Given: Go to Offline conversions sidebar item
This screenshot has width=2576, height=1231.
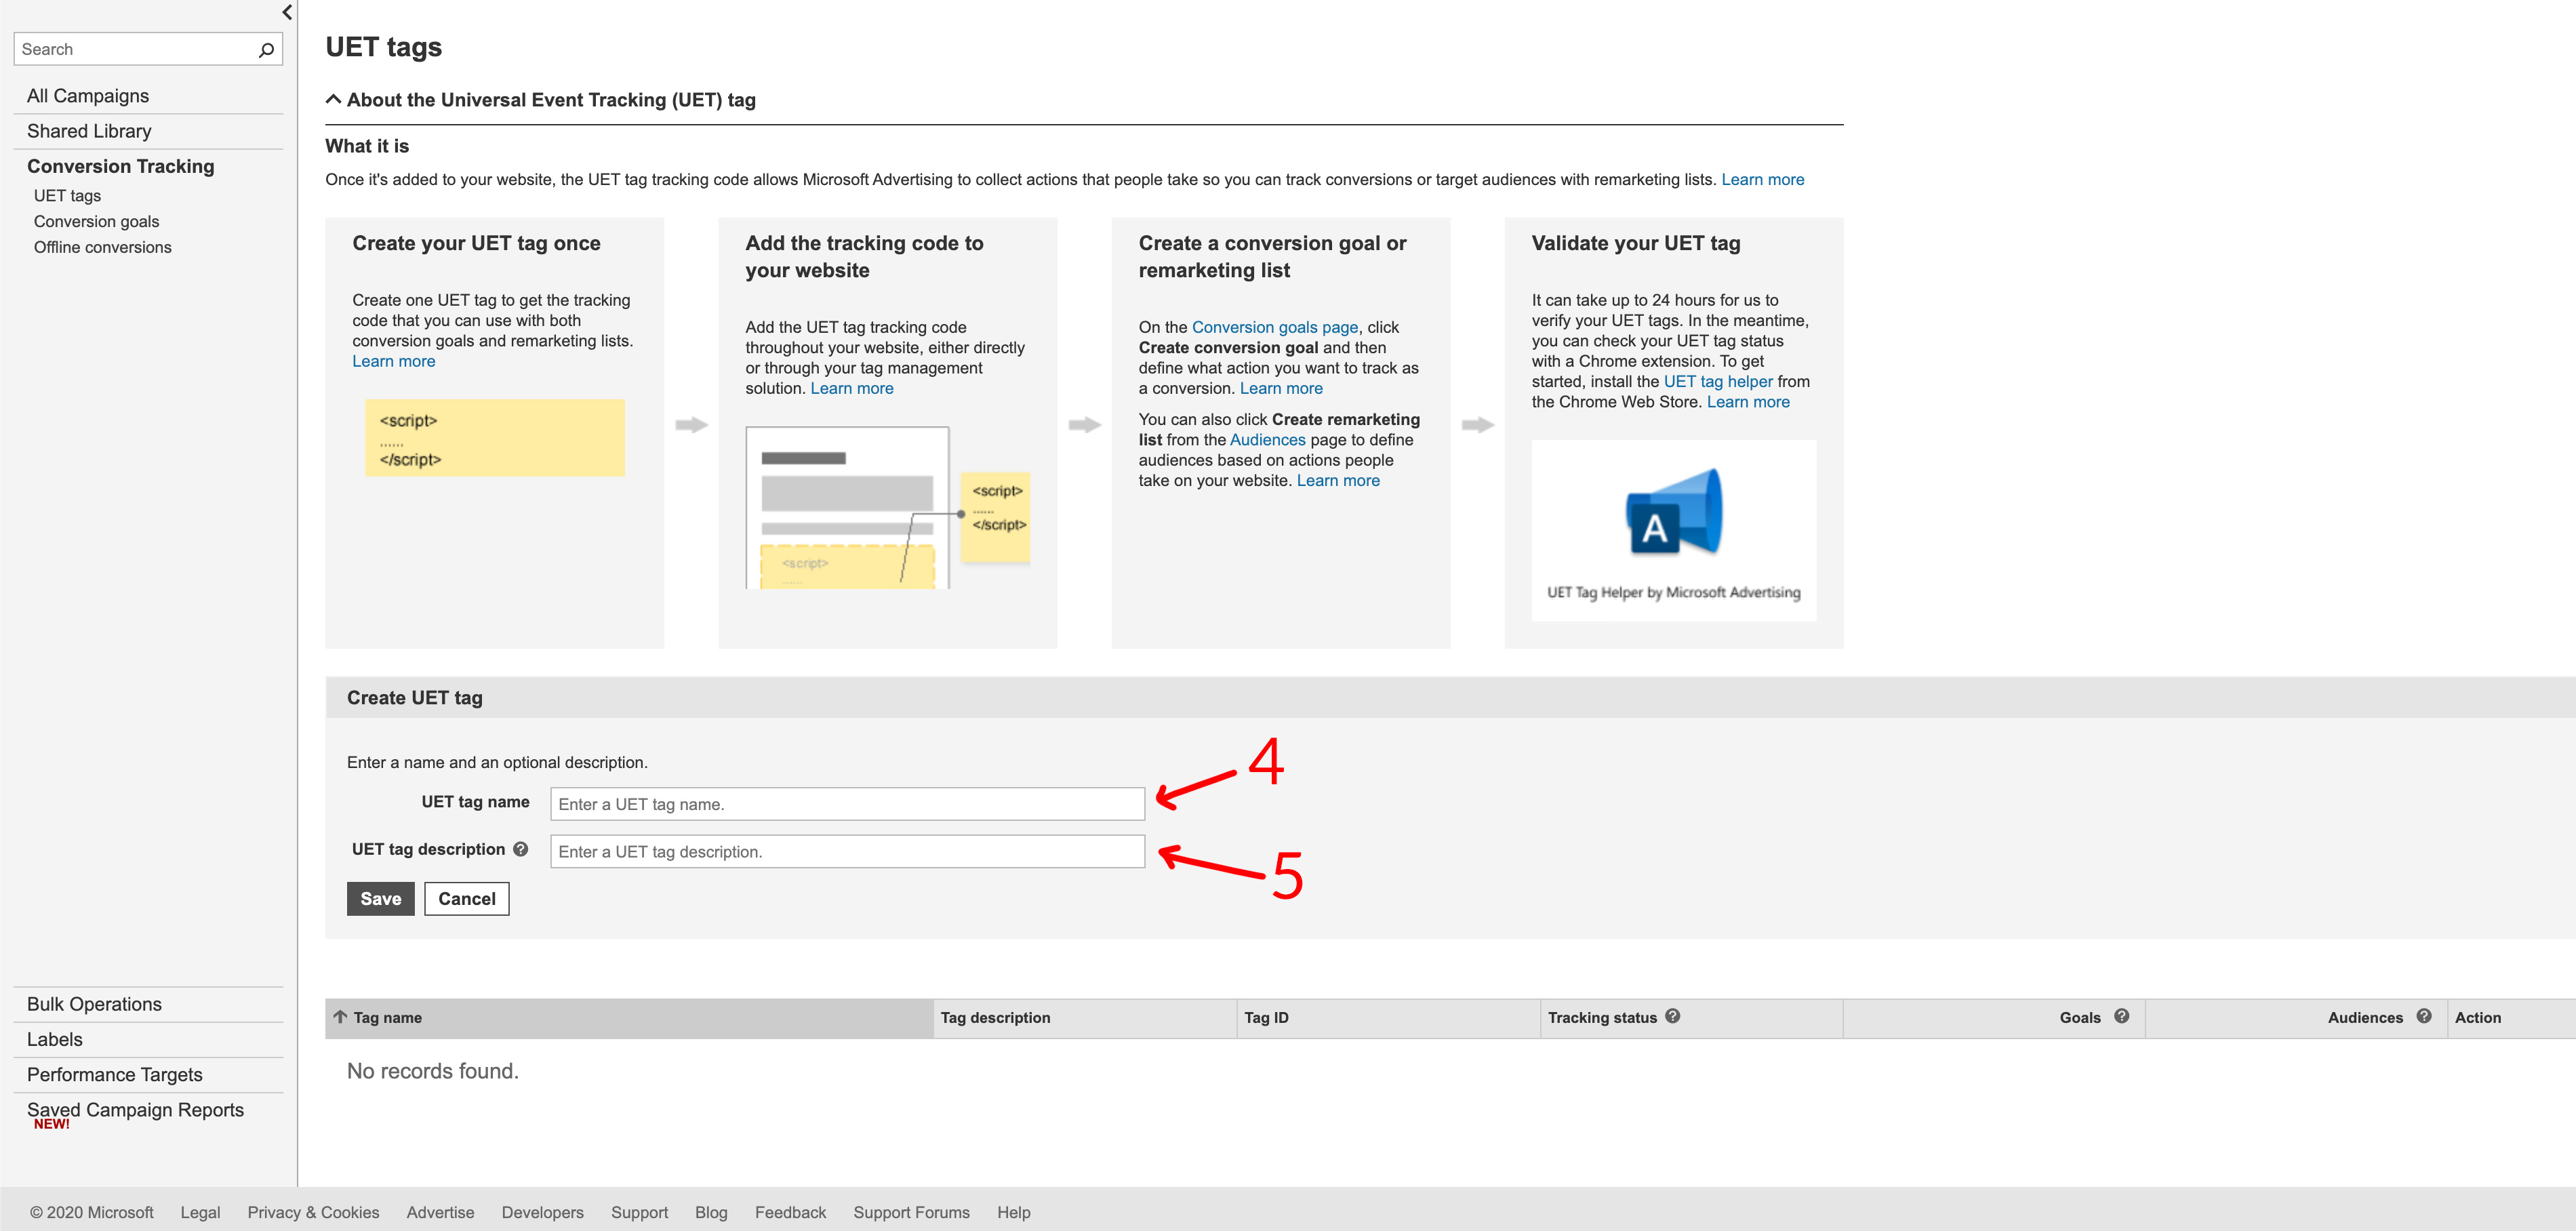Looking at the screenshot, I should (x=102, y=248).
